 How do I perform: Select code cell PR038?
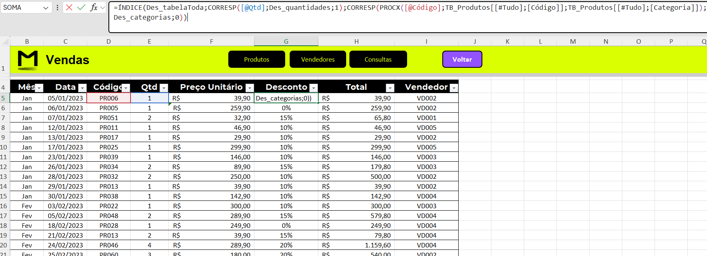tap(108, 196)
